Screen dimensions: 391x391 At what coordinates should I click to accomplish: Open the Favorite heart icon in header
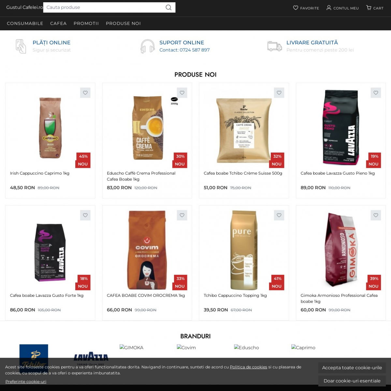pos(296,8)
